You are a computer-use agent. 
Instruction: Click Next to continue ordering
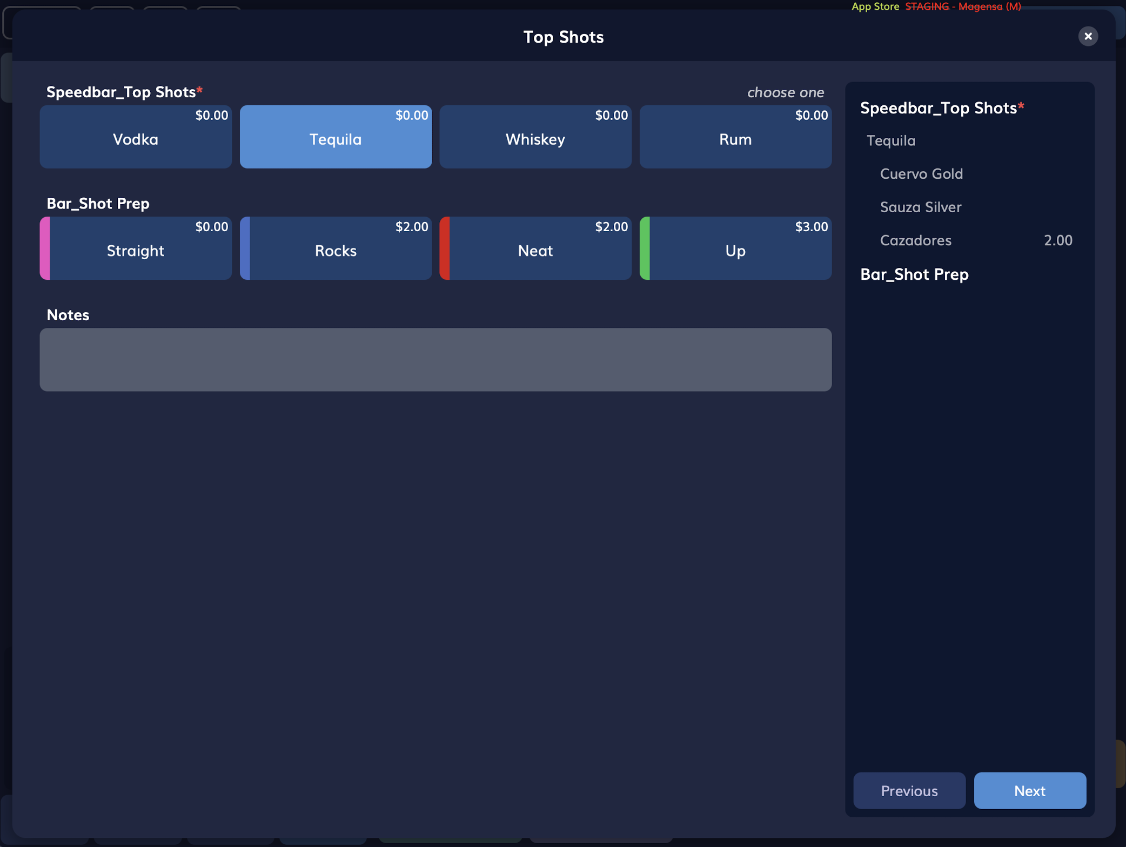coord(1029,790)
